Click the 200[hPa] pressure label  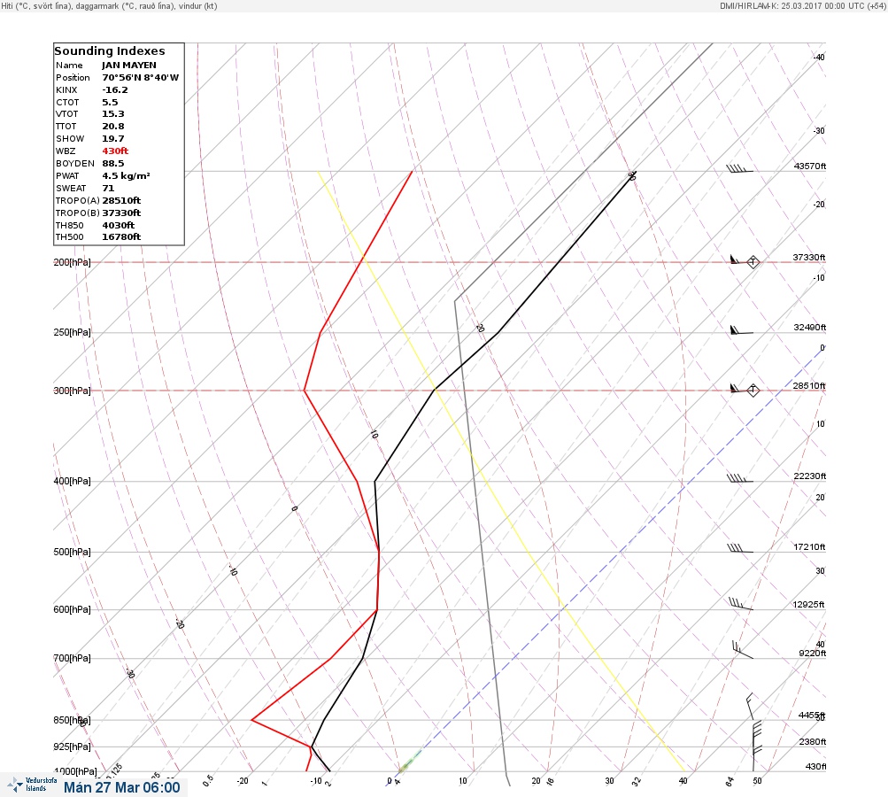coord(72,263)
